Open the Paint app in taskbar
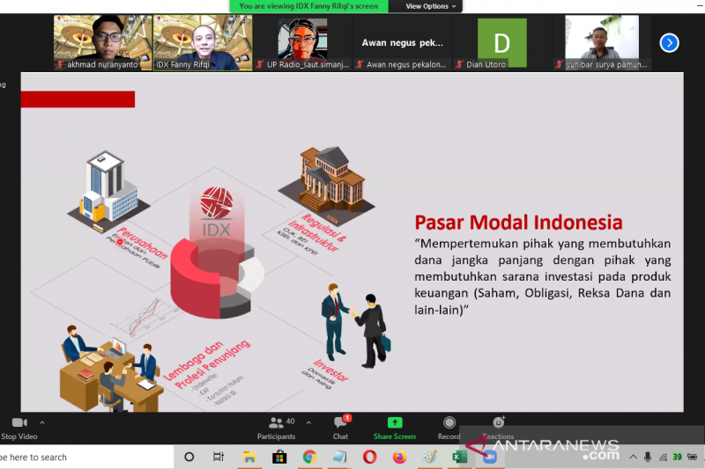The height and width of the screenshot is (469, 705). point(429,457)
